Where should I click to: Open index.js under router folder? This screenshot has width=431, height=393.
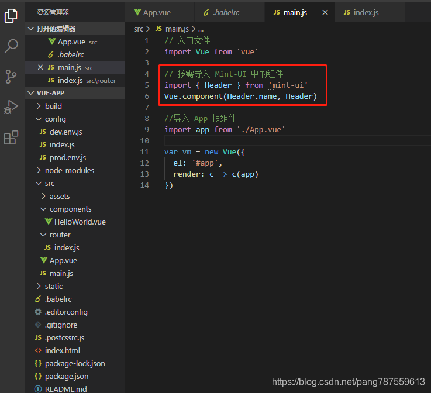(x=75, y=247)
